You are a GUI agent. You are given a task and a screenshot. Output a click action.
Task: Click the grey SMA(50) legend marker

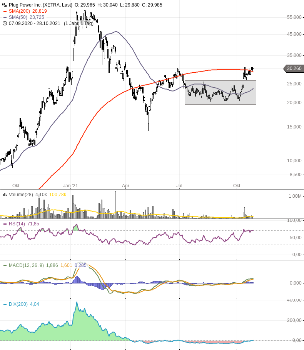pos(5,17)
